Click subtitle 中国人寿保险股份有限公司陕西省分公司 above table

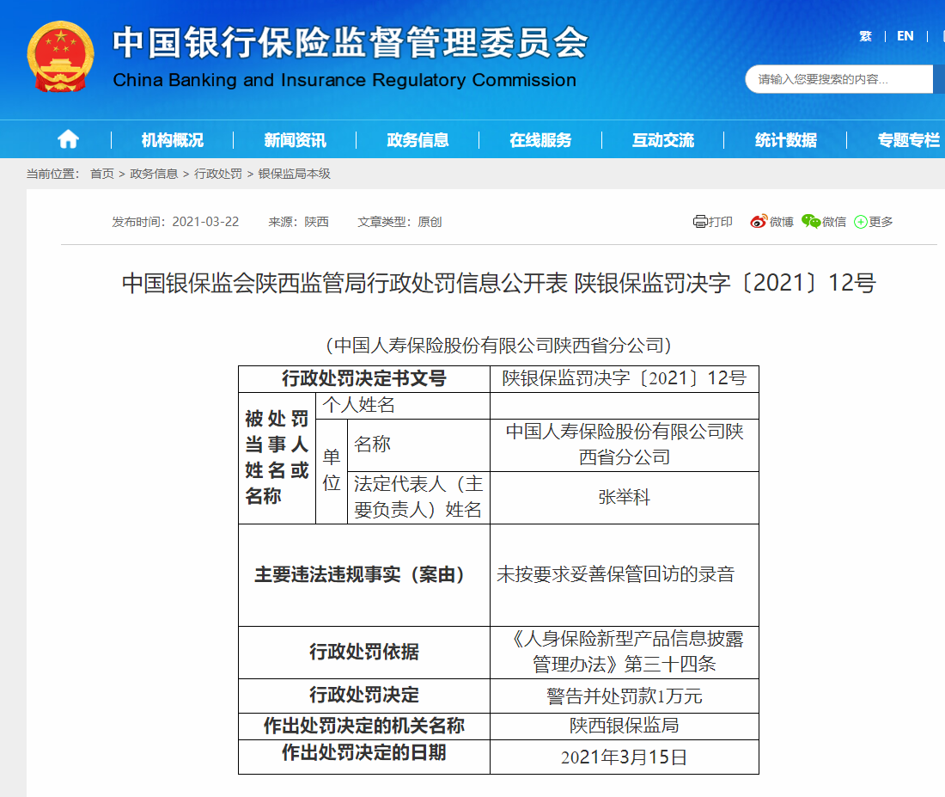(x=498, y=345)
